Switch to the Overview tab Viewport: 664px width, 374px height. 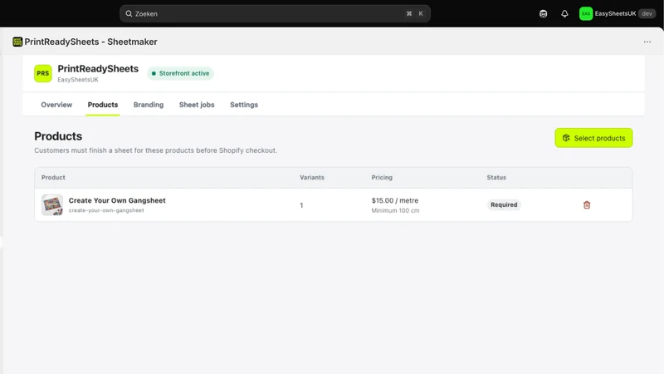click(x=56, y=105)
